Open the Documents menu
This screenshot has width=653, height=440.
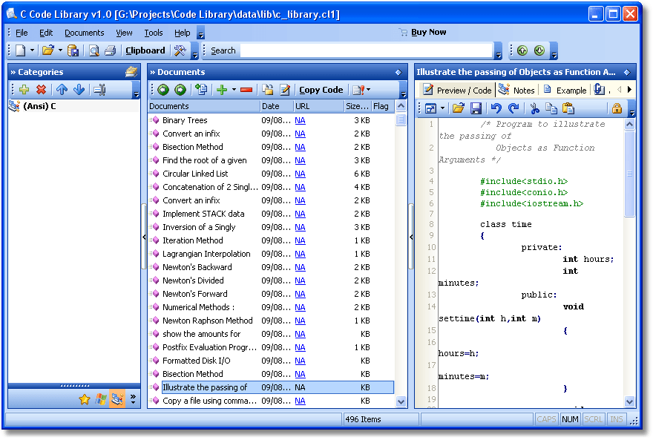[x=84, y=33]
